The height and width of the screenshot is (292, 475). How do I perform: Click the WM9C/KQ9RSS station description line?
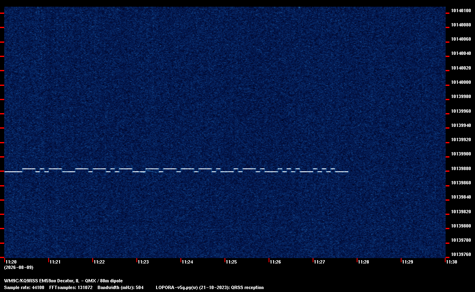[63, 281]
